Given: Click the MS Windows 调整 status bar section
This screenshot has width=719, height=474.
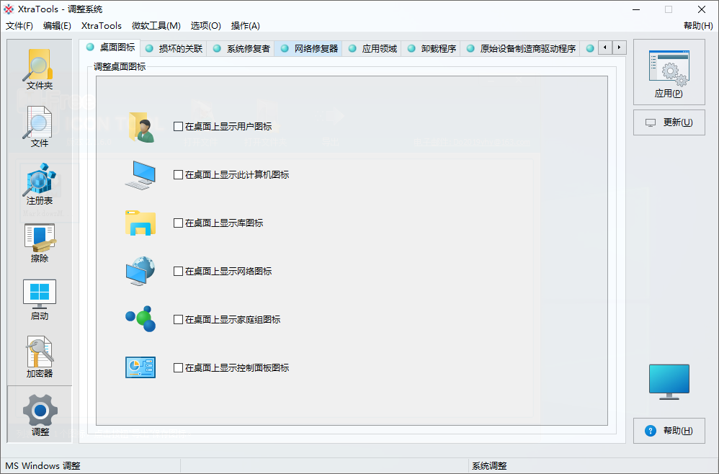Looking at the screenshot, I should pyautogui.click(x=46, y=465).
